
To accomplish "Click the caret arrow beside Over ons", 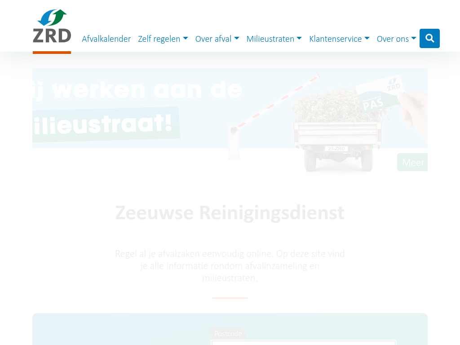I will coord(414,39).
